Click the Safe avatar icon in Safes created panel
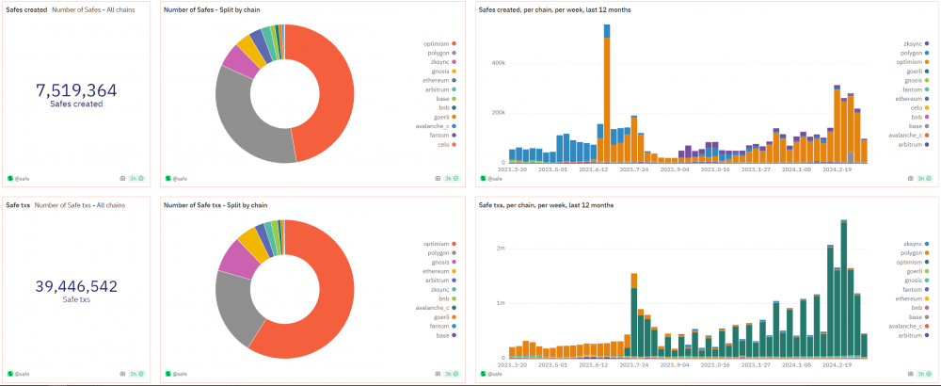941x386 pixels. pos(10,178)
